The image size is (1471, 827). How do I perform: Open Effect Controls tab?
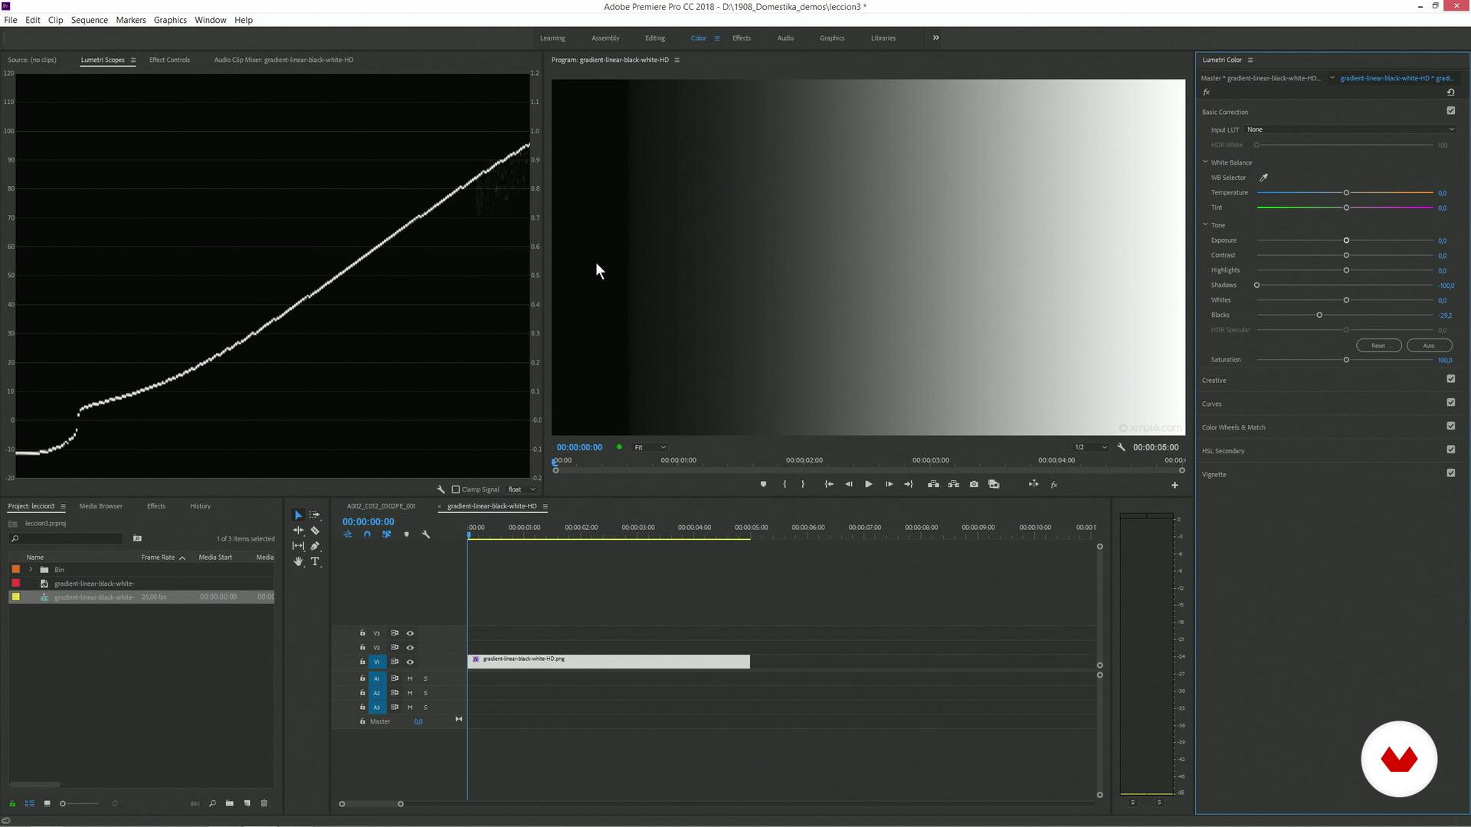[x=169, y=60]
